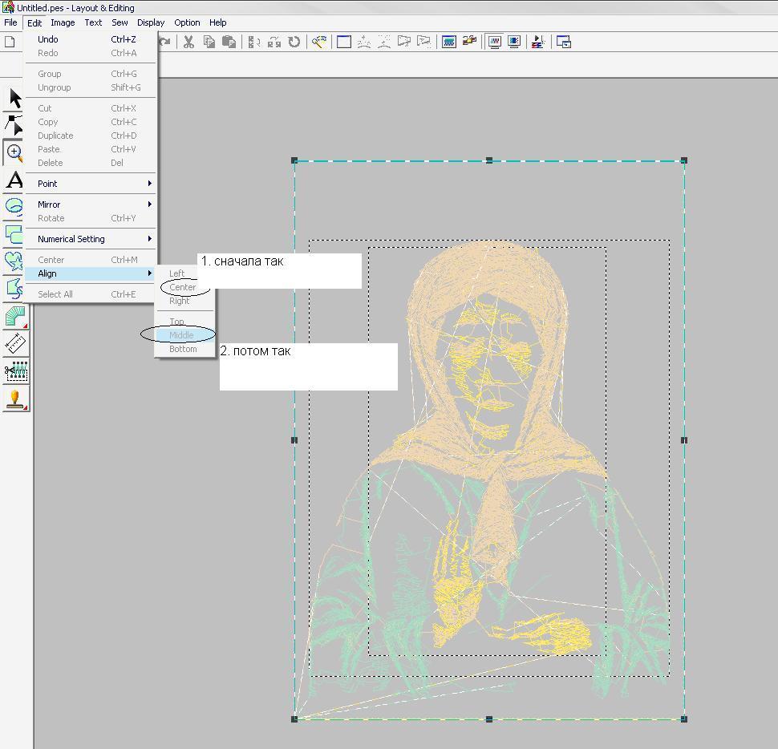778x749 pixels.
Task: Select the Stamp tool
Action: [15, 399]
